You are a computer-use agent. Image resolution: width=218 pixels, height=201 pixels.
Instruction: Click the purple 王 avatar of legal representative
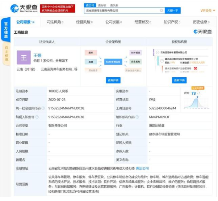point(24,57)
